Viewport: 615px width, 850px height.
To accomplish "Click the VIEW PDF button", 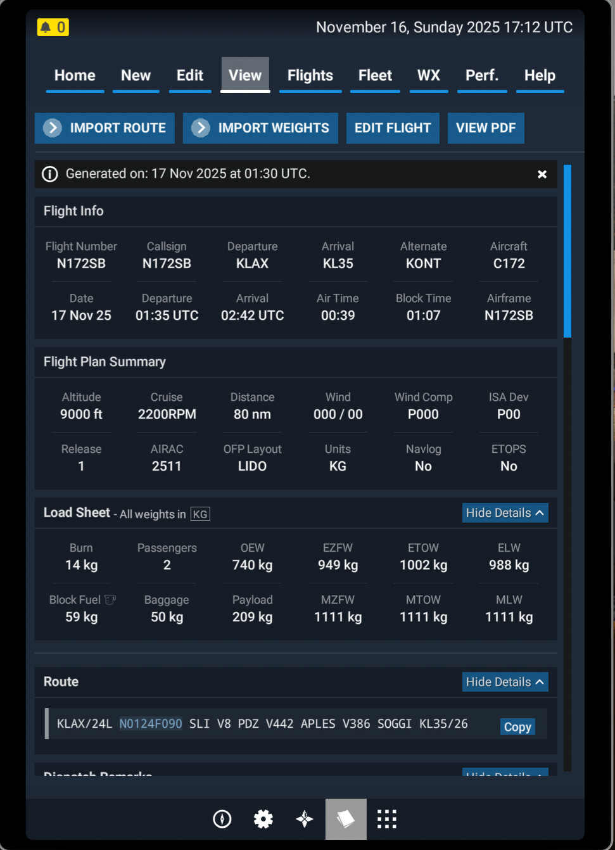I will (x=486, y=128).
